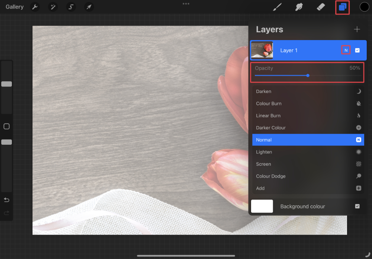The image size is (372, 259).
Task: Tap the Layer 1 thumbnail
Action: coord(262,50)
